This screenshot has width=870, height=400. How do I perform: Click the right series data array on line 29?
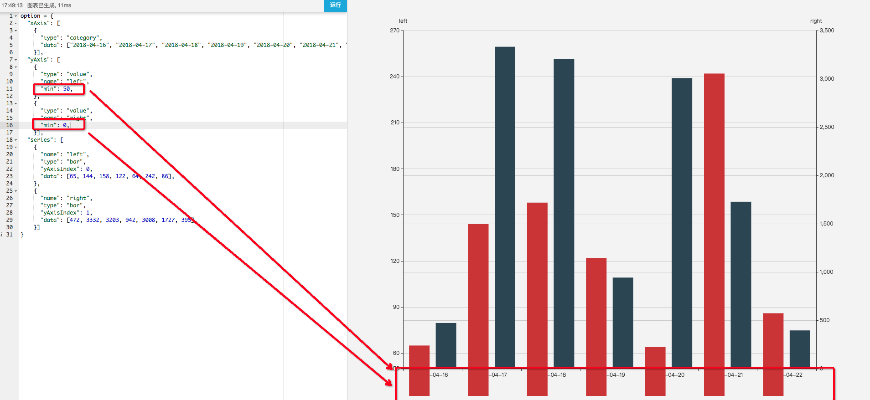pyautogui.click(x=118, y=220)
